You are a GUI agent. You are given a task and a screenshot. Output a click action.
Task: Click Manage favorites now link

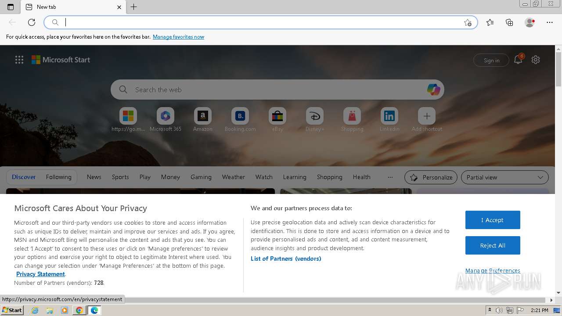(178, 37)
